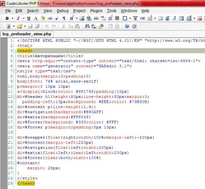Insert a horizontal rule with the line icon
205x189 pixels.
(x=96, y=18)
